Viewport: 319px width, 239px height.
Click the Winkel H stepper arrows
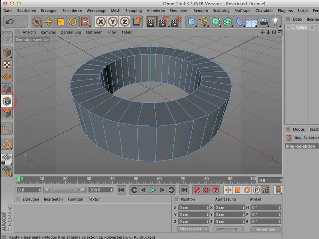pos(280,208)
